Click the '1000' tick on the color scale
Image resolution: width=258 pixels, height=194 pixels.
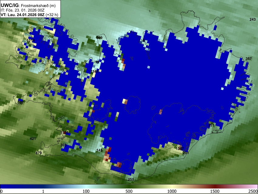(x=172, y=191)
